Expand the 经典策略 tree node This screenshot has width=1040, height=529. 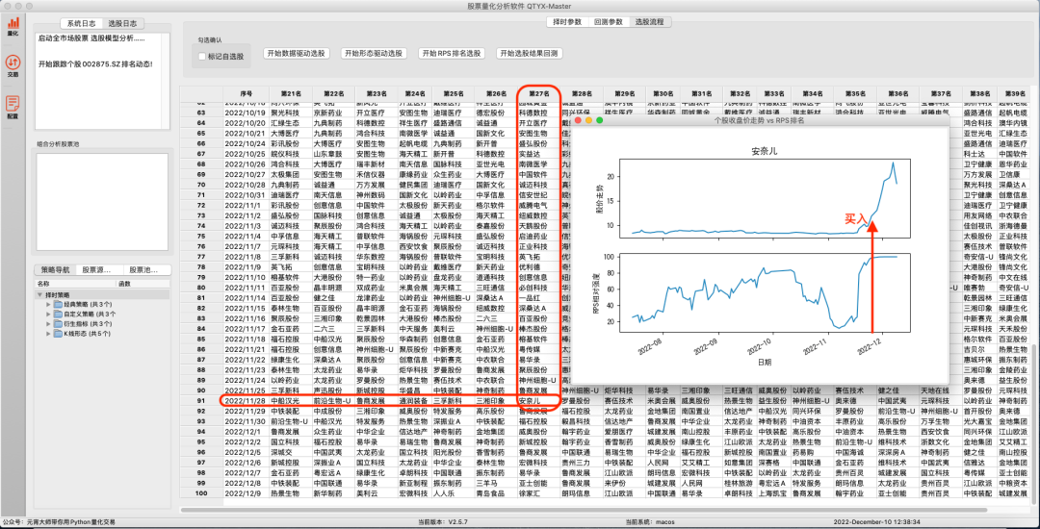point(49,305)
